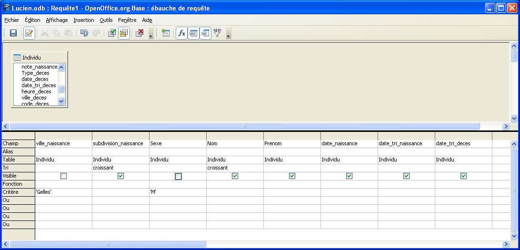This screenshot has height=250, width=520.
Task: Toggle Visible checkbox for date_tri_naissance column
Action: 406,176
